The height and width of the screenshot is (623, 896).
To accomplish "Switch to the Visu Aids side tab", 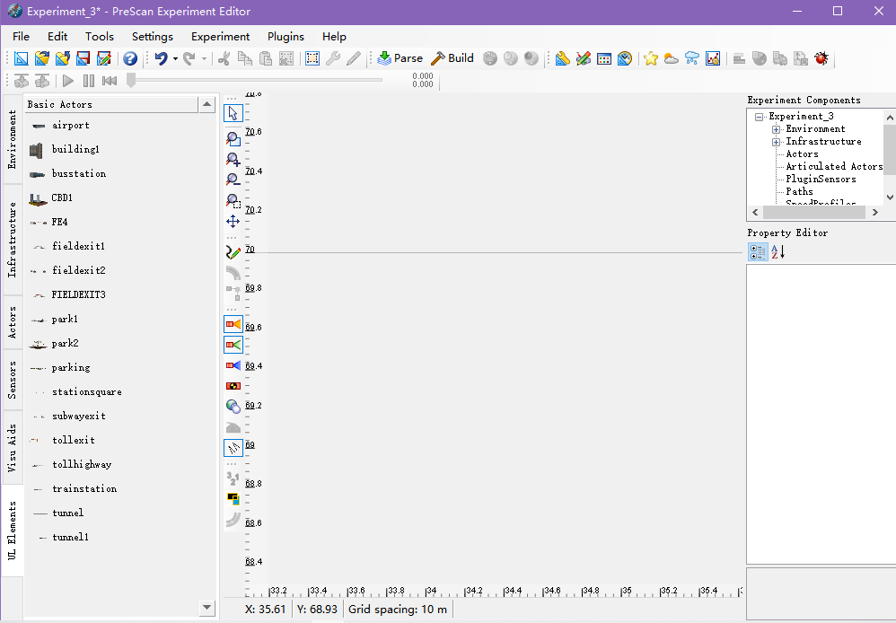I will click(12, 448).
